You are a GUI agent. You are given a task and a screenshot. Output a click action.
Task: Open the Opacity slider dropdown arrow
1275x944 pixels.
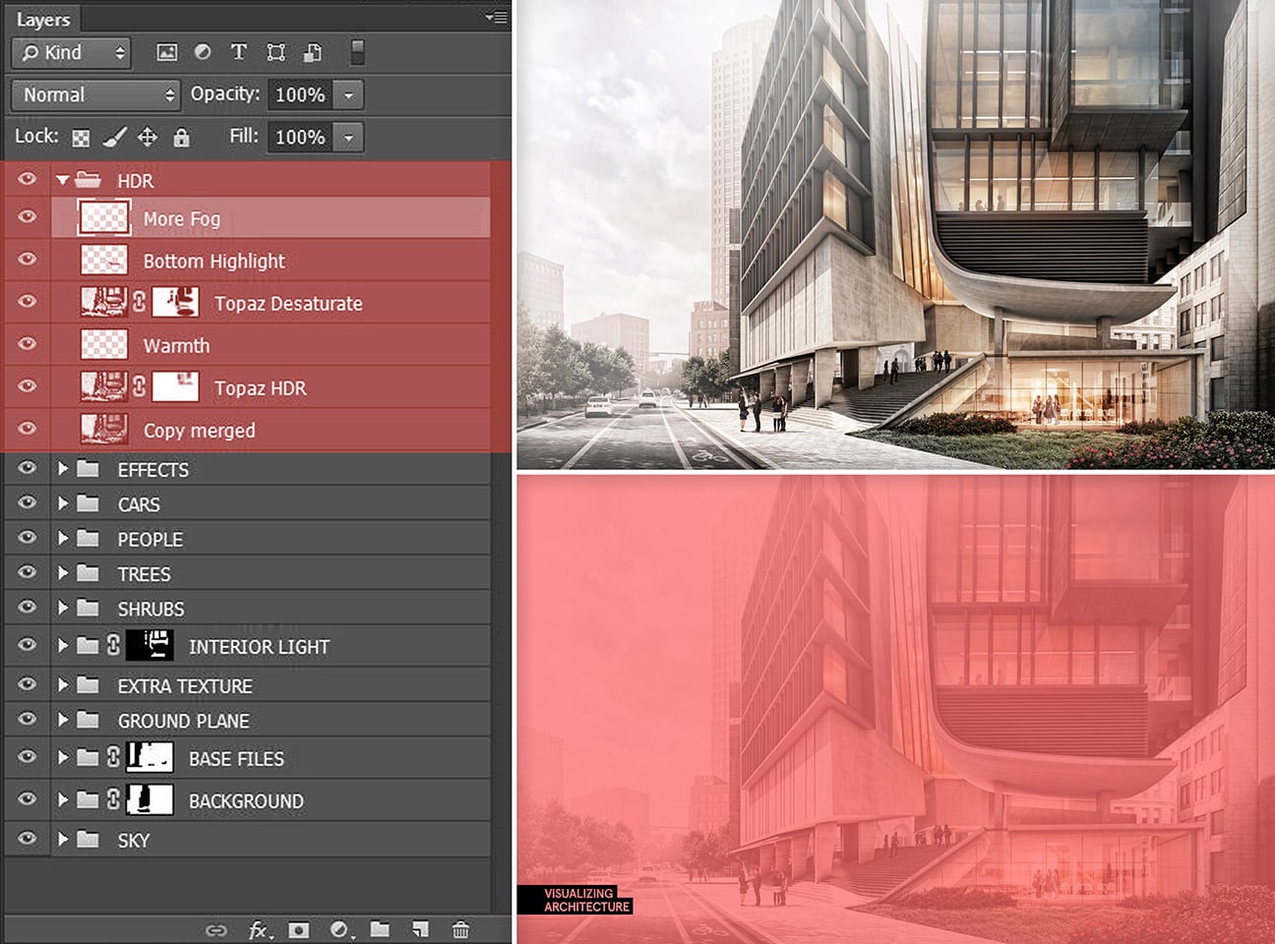pos(348,95)
